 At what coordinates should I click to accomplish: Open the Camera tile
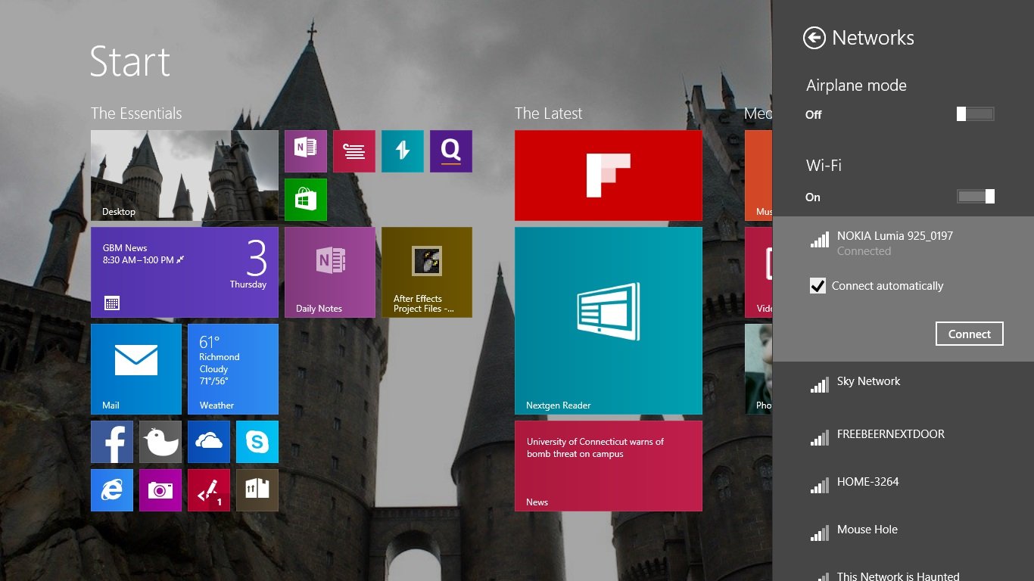(160, 490)
